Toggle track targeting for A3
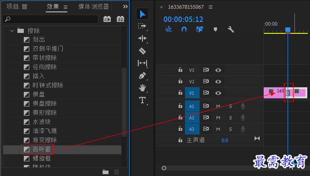Viewport: 310px width, 176px height. 192,129
